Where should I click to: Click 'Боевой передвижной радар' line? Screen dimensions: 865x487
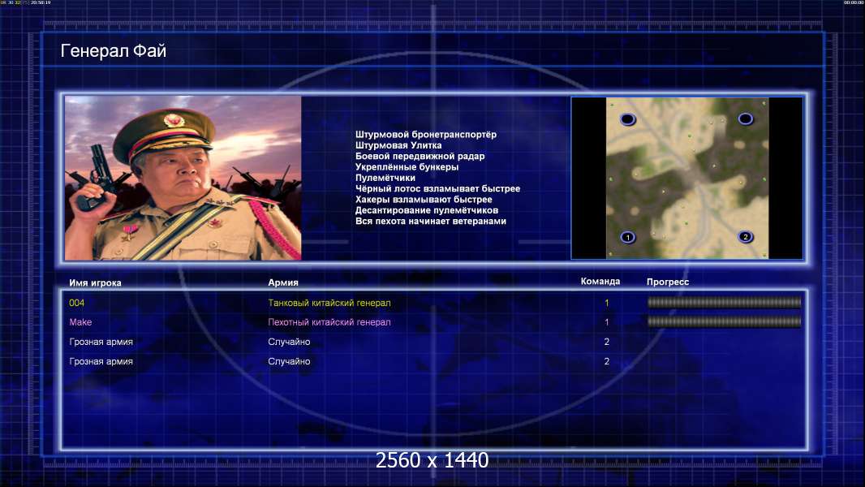click(x=420, y=156)
